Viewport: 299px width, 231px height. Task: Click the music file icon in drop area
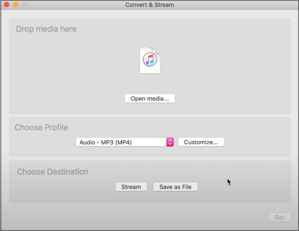[149, 61]
